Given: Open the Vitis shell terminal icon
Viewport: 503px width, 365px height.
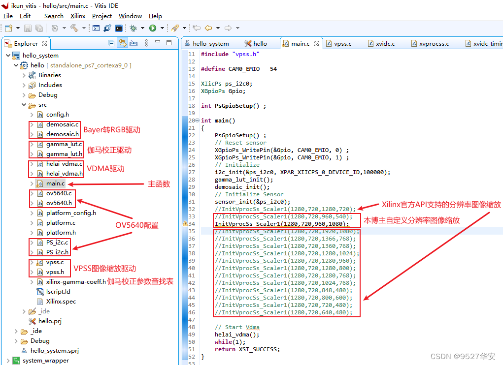Looking at the screenshot, I should tap(119, 28).
